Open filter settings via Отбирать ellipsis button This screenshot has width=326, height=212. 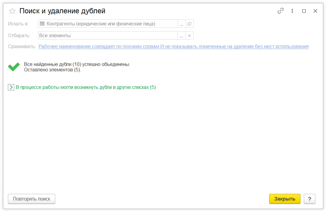[x=181, y=36]
